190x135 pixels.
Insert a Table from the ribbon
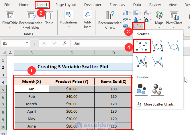(x=49, y=18)
